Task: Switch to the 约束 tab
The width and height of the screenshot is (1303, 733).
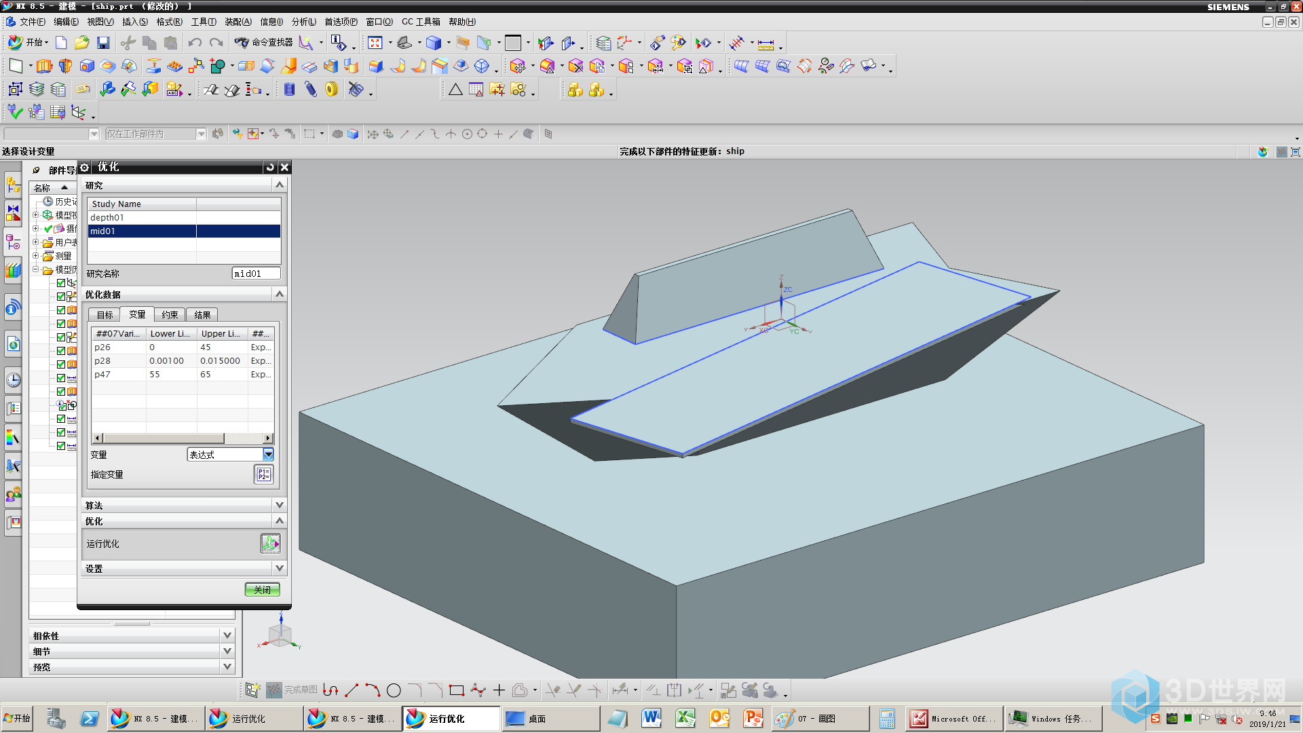Action: point(170,315)
